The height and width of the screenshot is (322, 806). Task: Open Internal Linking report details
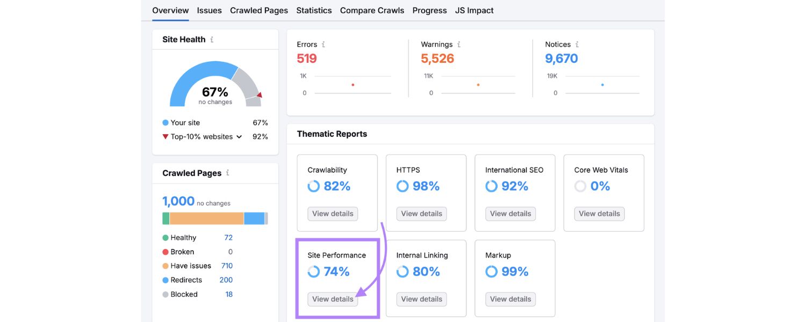tap(421, 299)
